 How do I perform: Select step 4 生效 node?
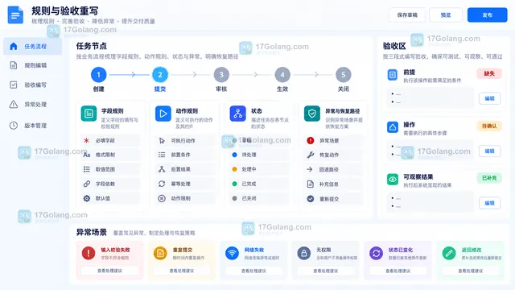[x=282, y=75]
